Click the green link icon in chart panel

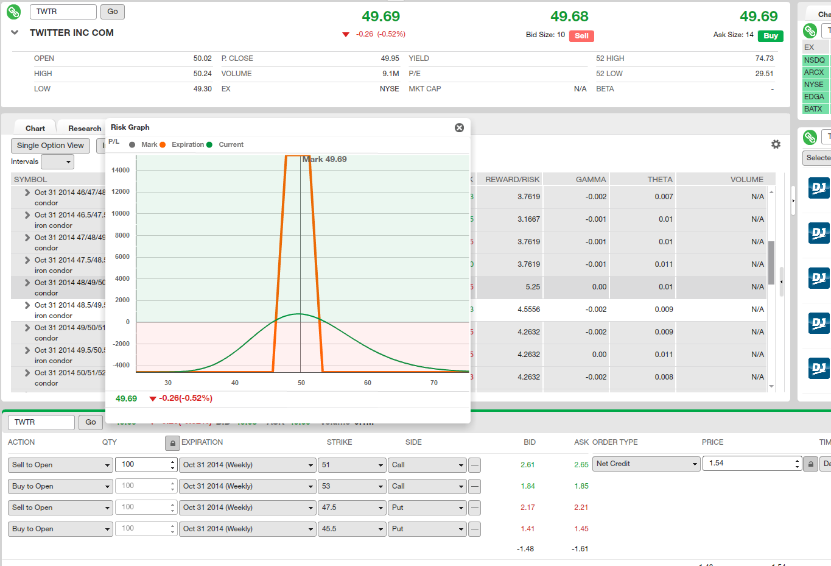tap(810, 30)
